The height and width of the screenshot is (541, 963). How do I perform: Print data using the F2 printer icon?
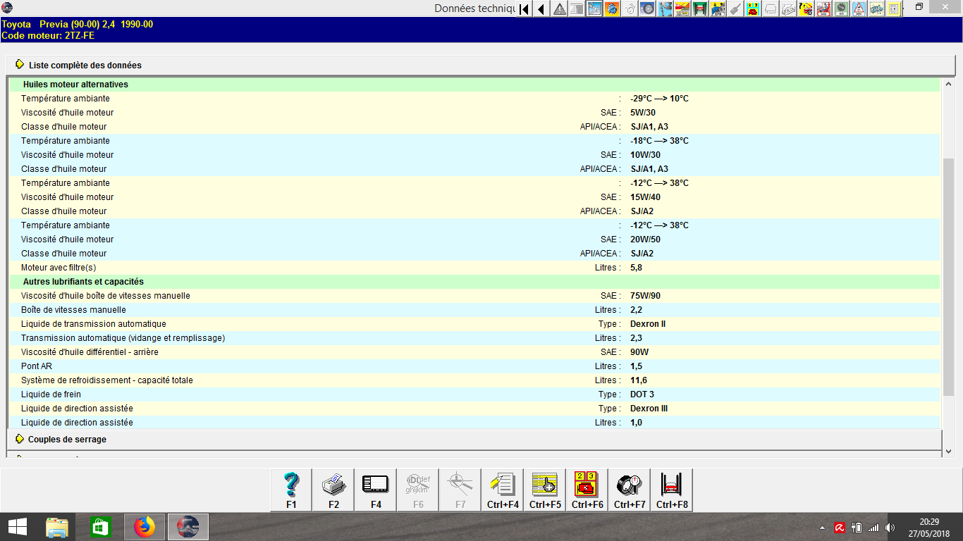(x=333, y=490)
